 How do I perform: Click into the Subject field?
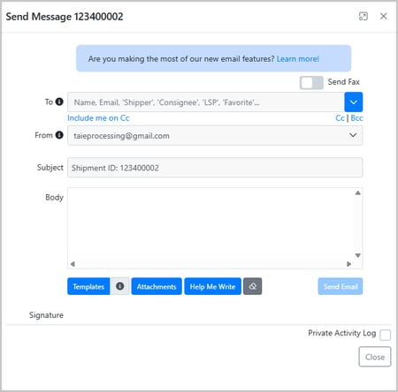click(x=215, y=168)
